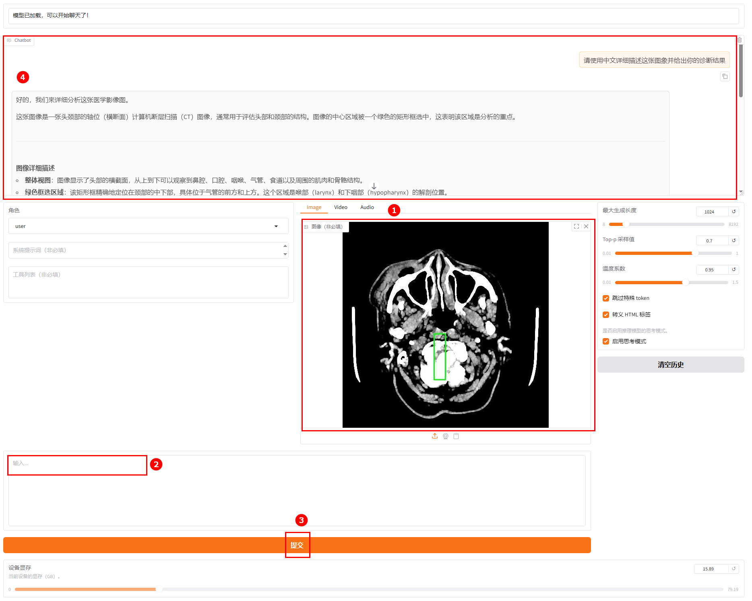Remove the uploaded CT image
The width and height of the screenshot is (752, 601).
click(x=586, y=226)
